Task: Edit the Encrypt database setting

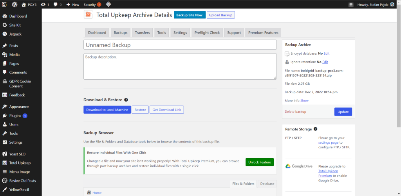Action: click(x=327, y=53)
